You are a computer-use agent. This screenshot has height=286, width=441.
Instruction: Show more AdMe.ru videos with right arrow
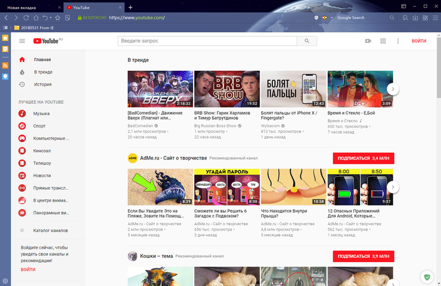[x=393, y=187]
